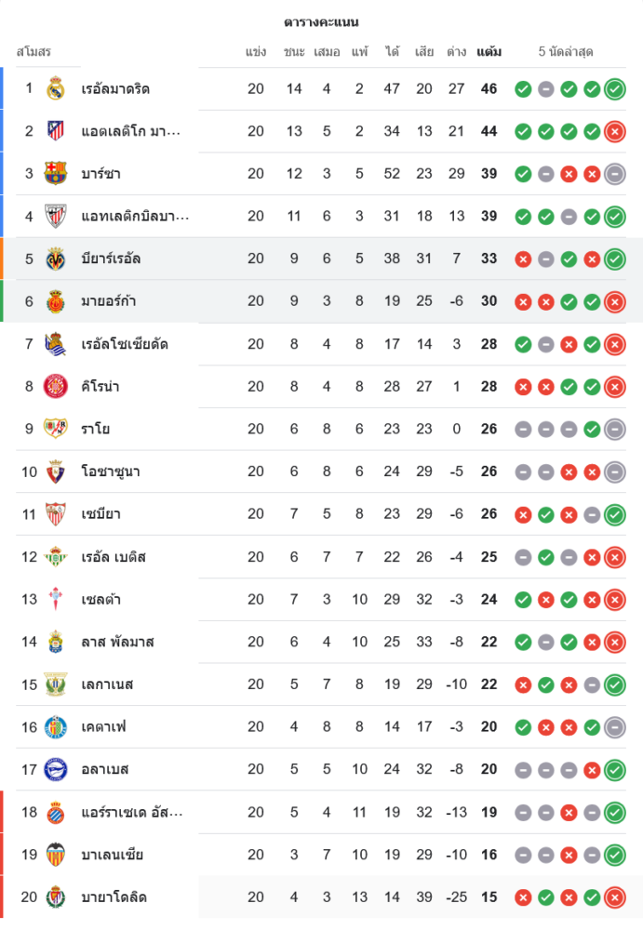This screenshot has width=643, height=930.
Task: Click the Real Madrid club crest
Action: pos(56,89)
